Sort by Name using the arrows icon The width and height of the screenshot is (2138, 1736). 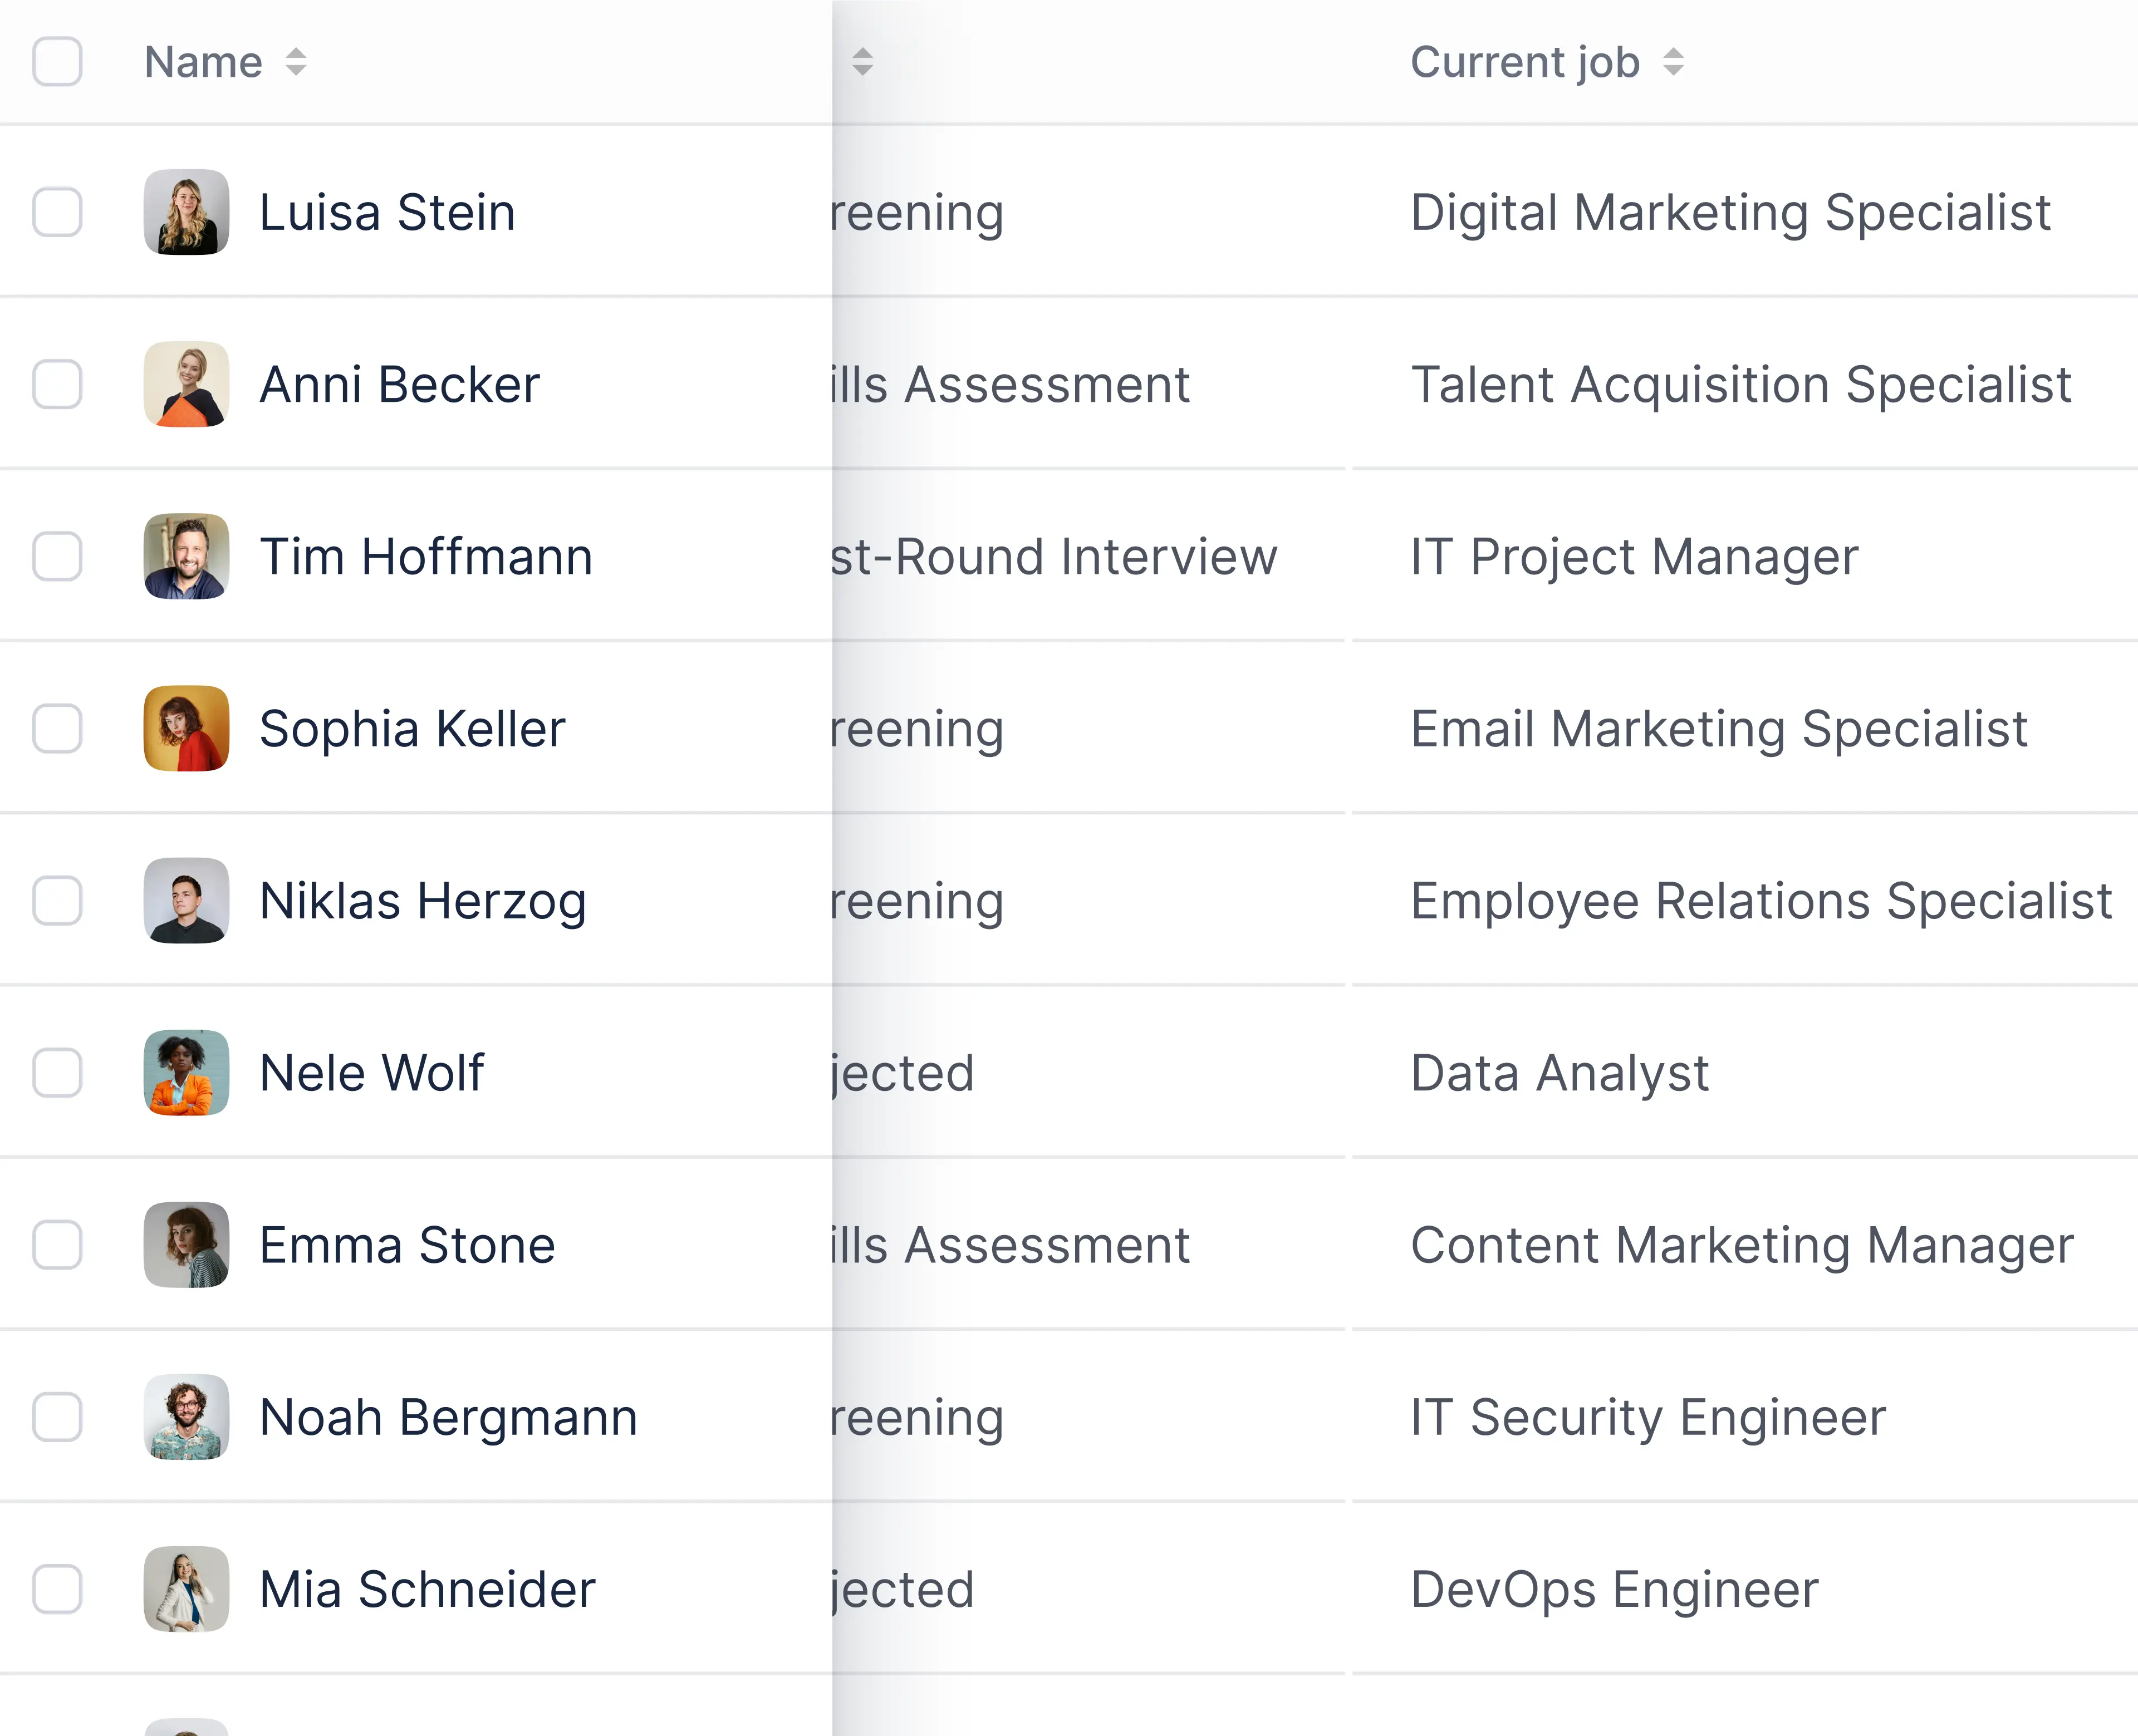tap(295, 62)
